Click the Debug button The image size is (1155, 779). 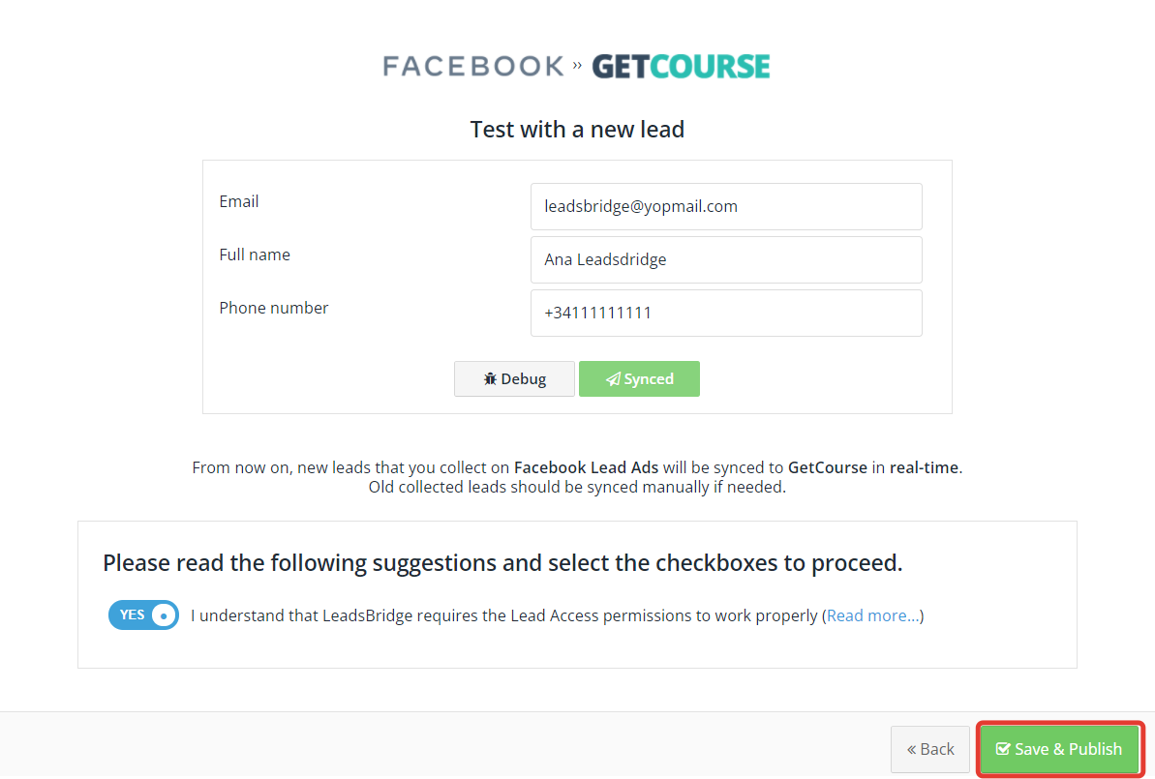point(514,379)
